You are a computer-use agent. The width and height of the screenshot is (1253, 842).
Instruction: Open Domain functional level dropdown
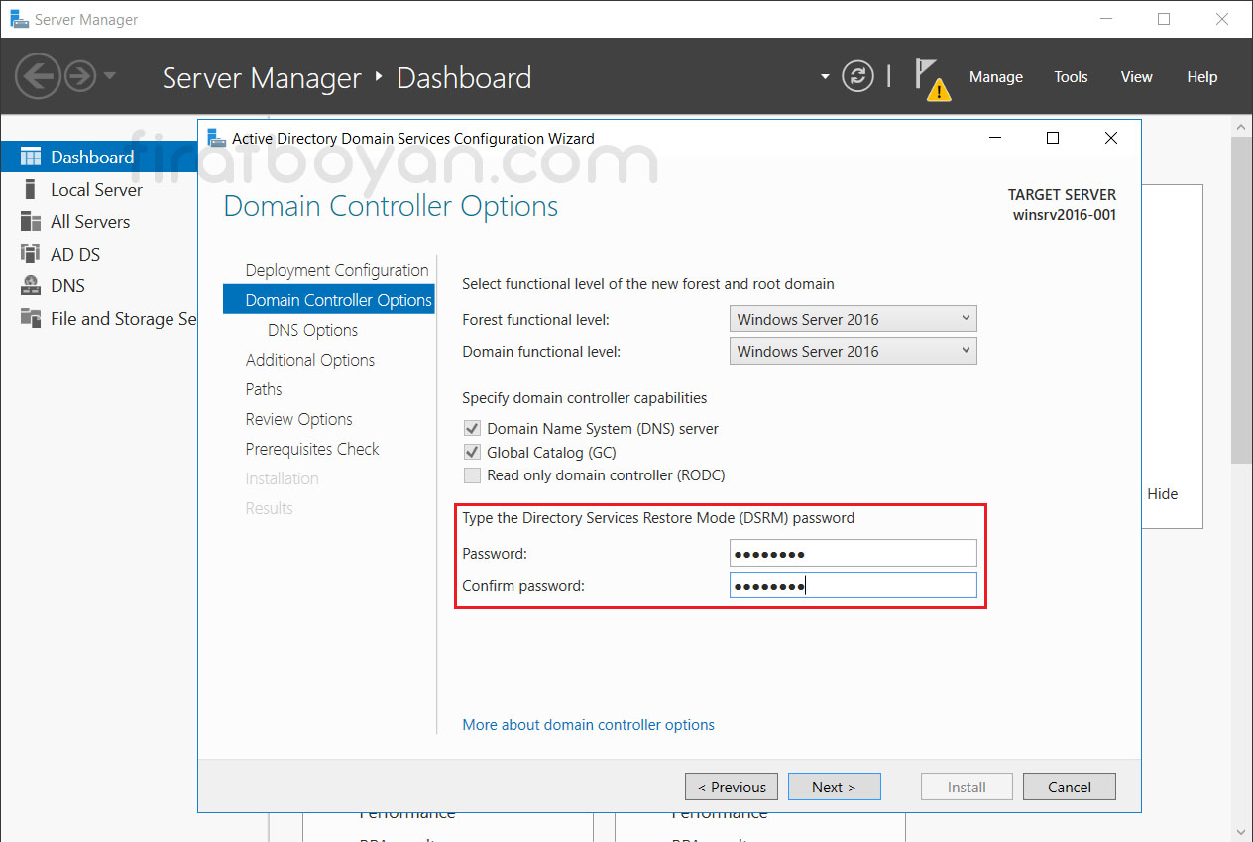point(854,351)
